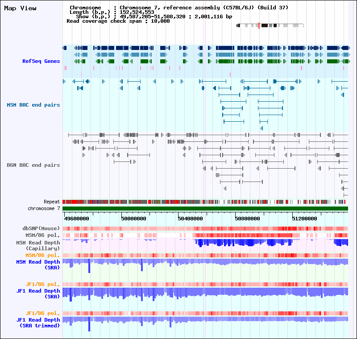The height and width of the screenshot is (339, 357).
Task: Click the 50400000 ruler position
Action: (x=191, y=219)
